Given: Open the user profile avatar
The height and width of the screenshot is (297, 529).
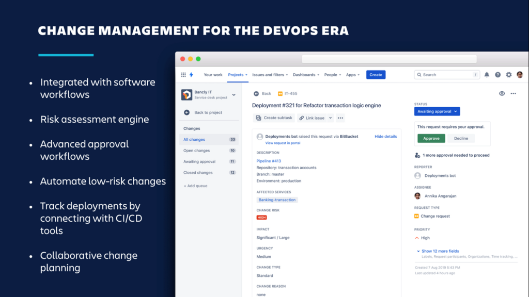Looking at the screenshot, I should coord(520,75).
